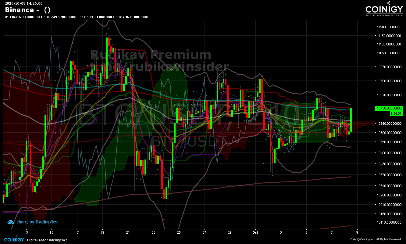This screenshot has height=244, width=406.
Task: Click the 'Data © Coinigy Inc.' copyright notice
Action: (376, 240)
